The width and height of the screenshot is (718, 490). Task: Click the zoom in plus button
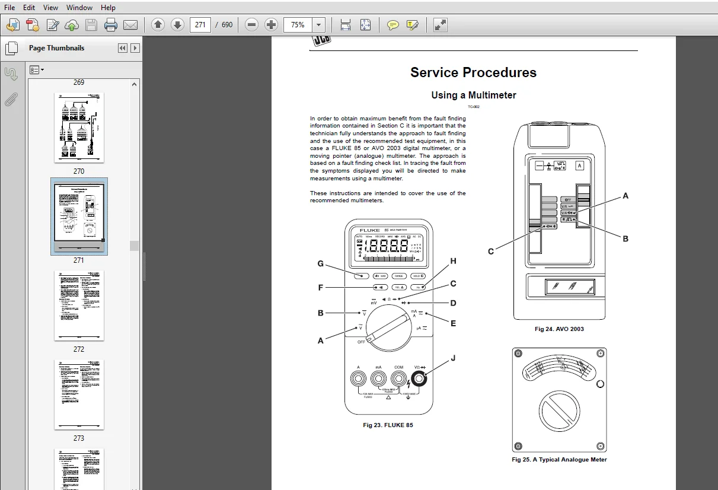pos(271,25)
